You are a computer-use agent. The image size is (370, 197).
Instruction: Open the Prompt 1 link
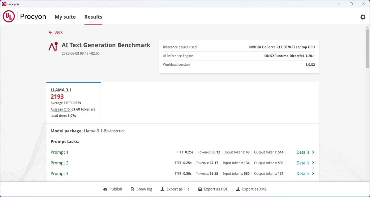point(59,153)
